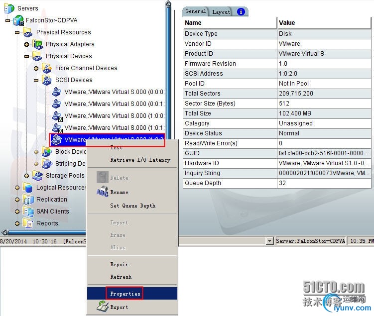Viewport: 374px width, 316px height.
Task: Expand the Physical Adapters node
Action: tap(27, 45)
